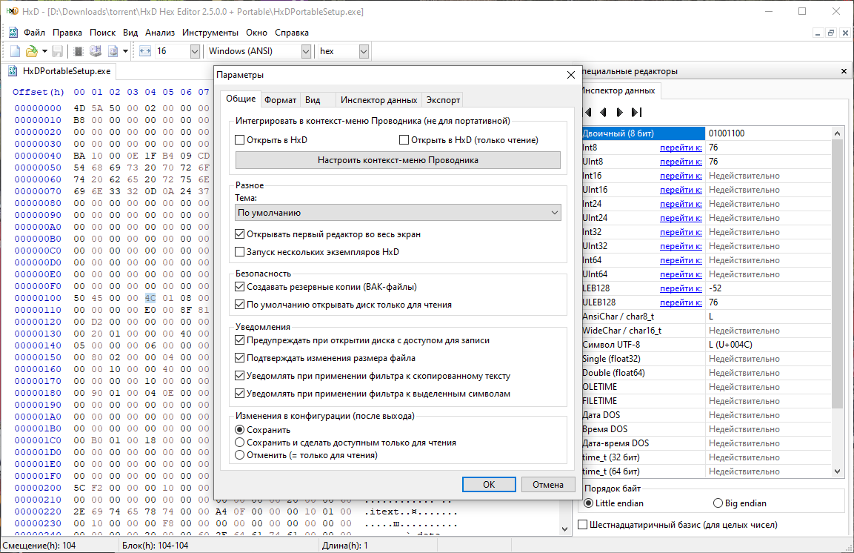
Task: Click the New file toolbar icon
Action: 15,51
